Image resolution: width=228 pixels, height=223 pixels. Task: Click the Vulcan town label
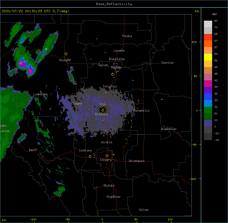[x=144, y=210]
